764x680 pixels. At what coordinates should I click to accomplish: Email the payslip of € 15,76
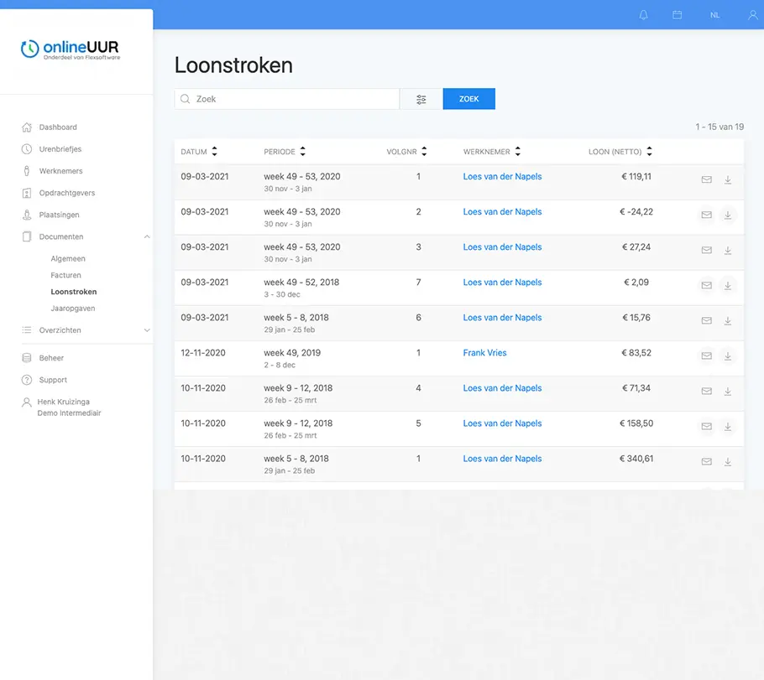point(706,320)
